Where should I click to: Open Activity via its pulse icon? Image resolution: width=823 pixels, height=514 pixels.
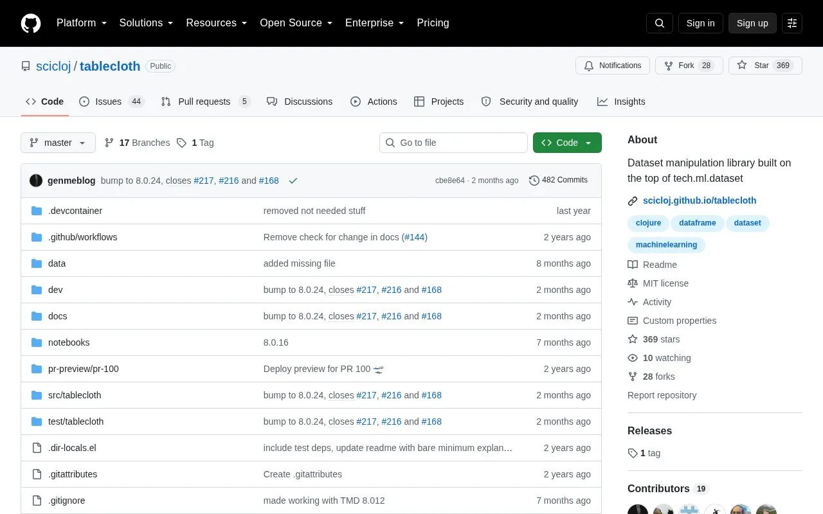pyautogui.click(x=633, y=302)
